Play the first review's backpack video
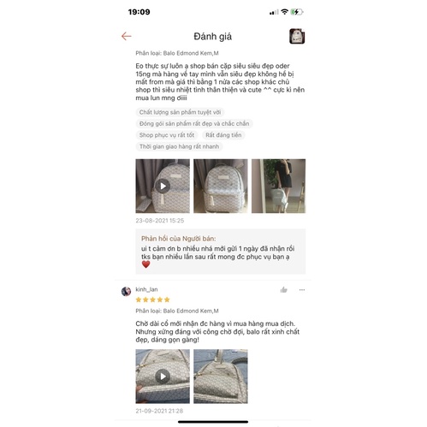This screenshot has height=427, width=427. (163, 186)
